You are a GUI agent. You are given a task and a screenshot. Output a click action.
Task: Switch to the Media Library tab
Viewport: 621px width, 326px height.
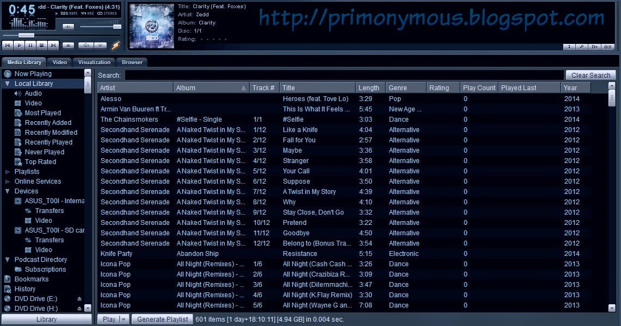[24, 62]
